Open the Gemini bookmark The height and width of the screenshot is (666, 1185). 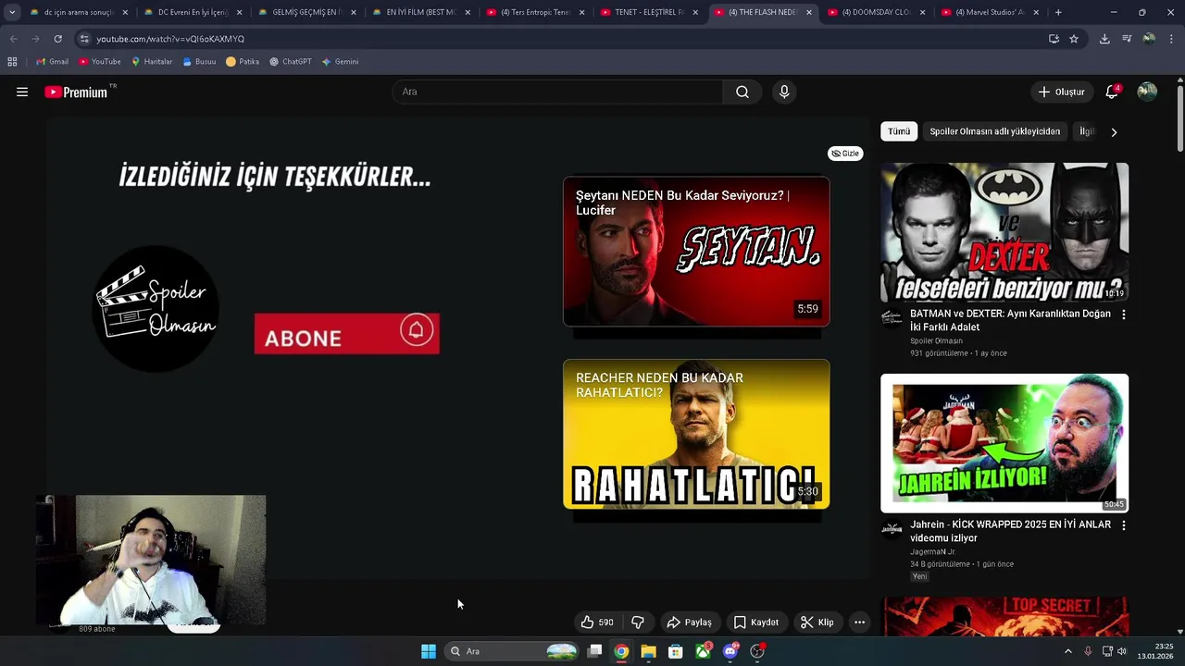340,62
